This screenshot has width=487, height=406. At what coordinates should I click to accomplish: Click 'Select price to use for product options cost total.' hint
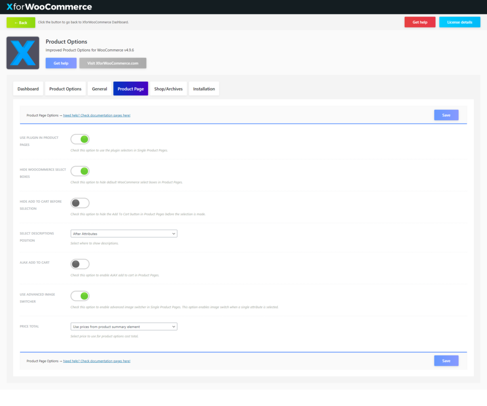point(104,336)
